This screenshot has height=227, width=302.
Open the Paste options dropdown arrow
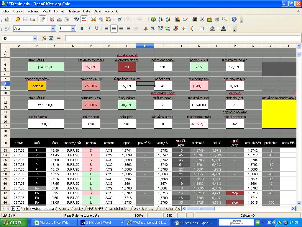click(x=114, y=19)
